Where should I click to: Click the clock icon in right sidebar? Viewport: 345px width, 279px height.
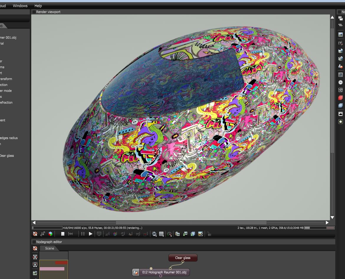click(341, 82)
